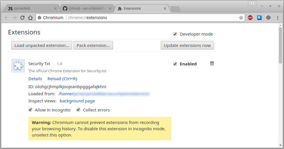Switch to the GitHub securitytxt tab
Viewport: 284px width, 149px height.
click(87, 9)
